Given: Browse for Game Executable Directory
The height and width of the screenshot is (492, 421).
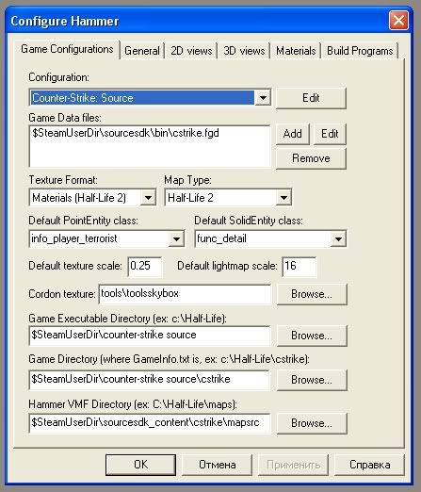Looking at the screenshot, I should tap(312, 336).
